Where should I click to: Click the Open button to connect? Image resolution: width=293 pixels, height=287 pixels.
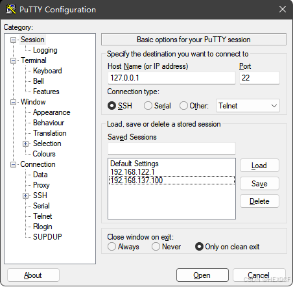coord(202,275)
